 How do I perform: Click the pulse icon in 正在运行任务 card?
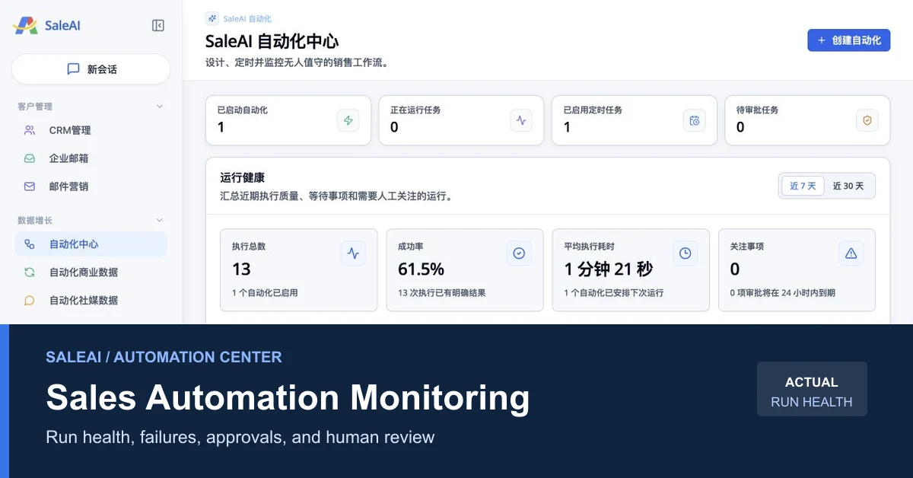(x=521, y=120)
